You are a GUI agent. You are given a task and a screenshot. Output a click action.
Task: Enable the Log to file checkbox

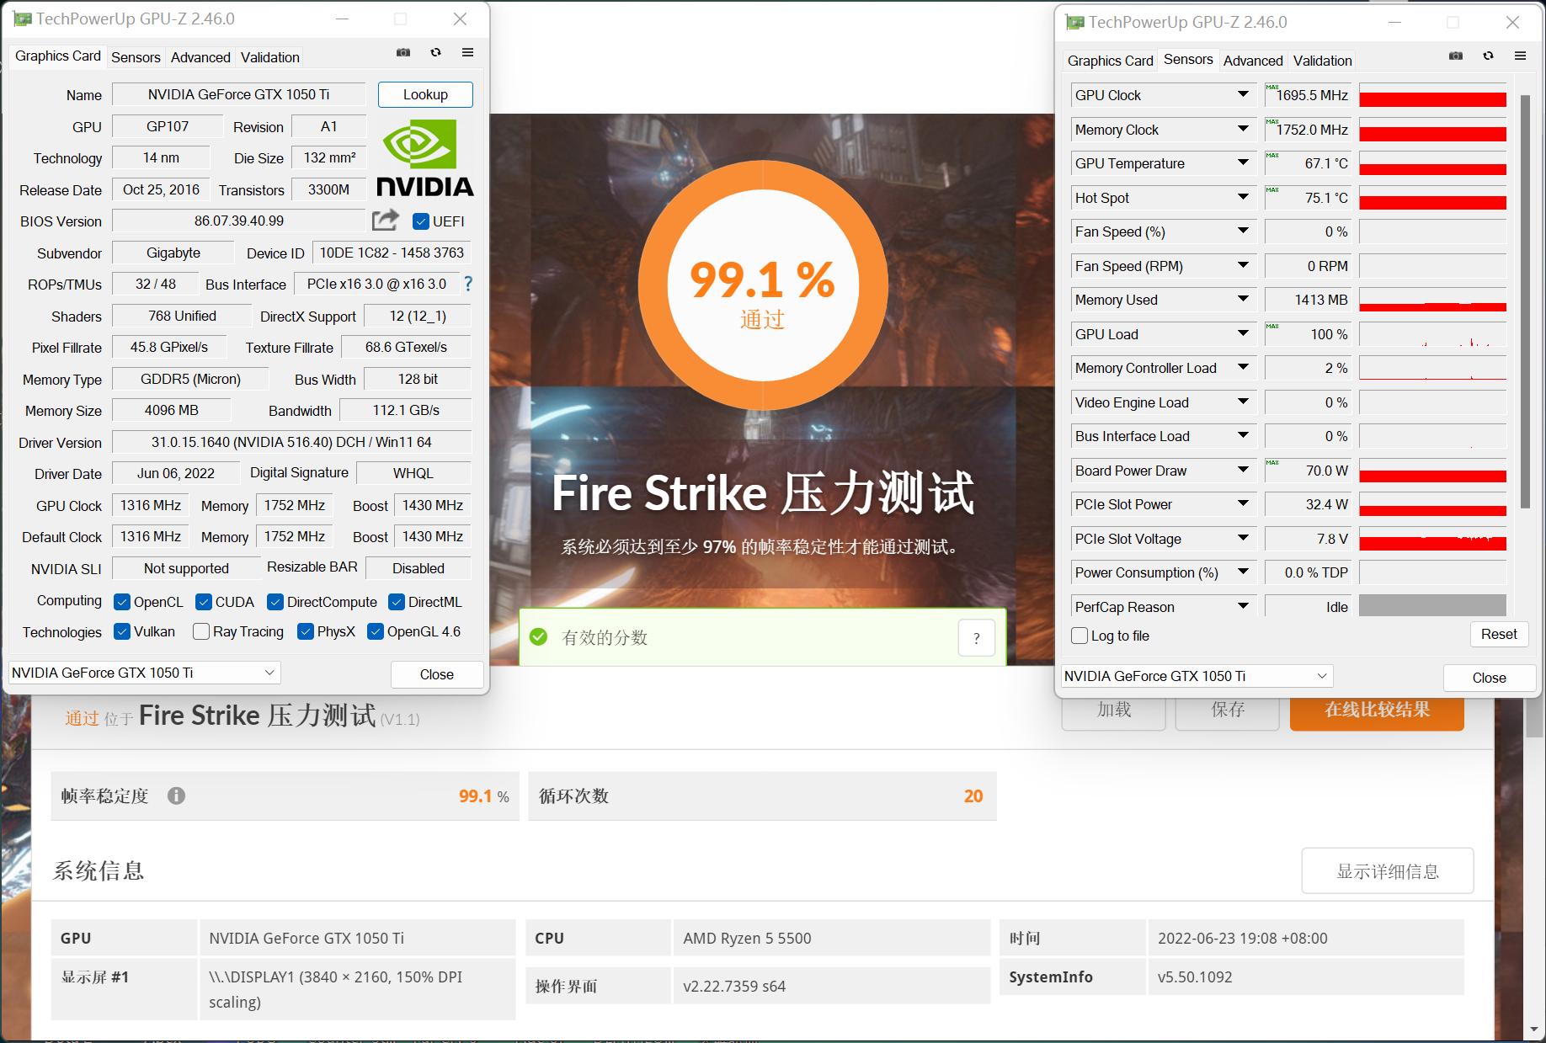[x=1079, y=636]
